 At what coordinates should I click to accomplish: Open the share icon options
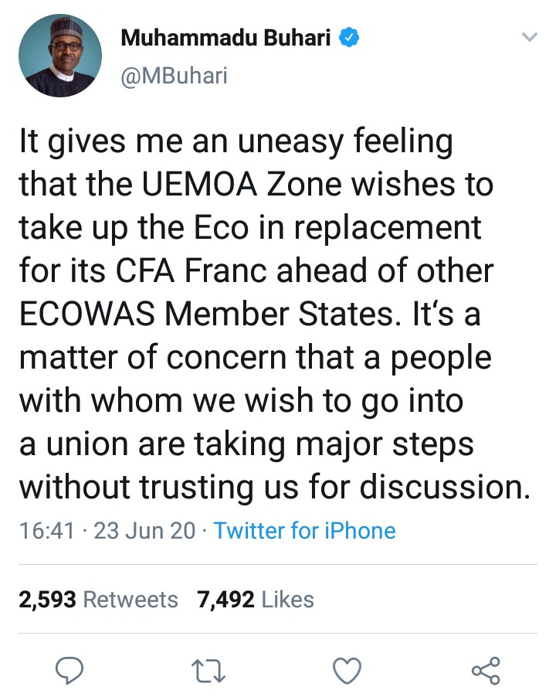(486, 668)
